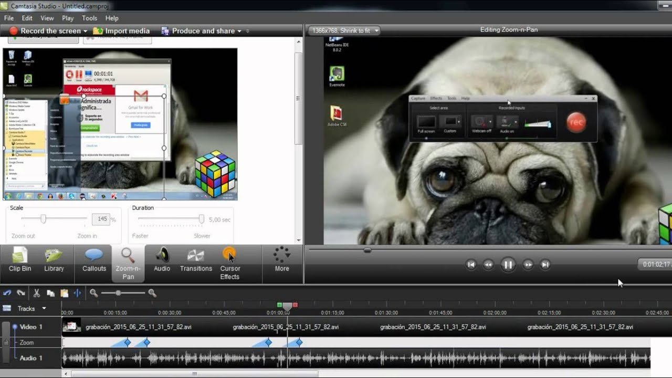Screen dimensions: 672x378
Task: Click the green selection in-point marker
Action: 280,305
